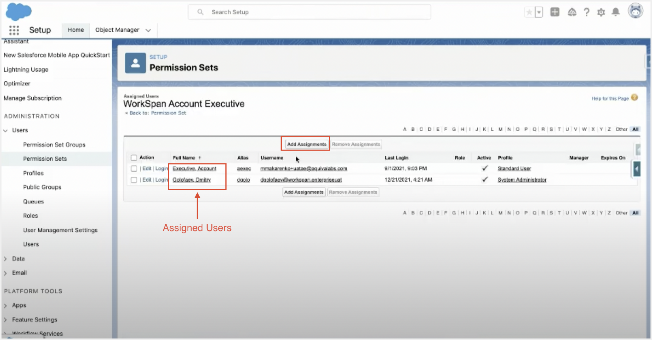Expand the Email section in sidebar

[5, 273]
